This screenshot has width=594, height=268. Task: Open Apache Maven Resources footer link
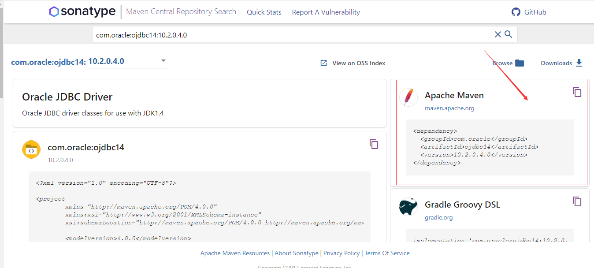235,253
